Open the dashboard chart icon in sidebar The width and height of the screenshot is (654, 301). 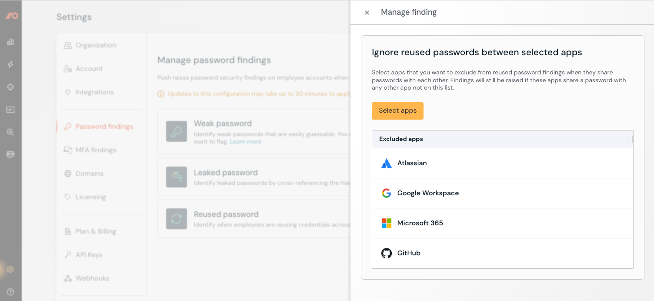pyautogui.click(x=10, y=42)
